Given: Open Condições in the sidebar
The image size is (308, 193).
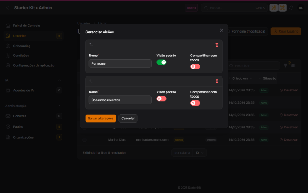Looking at the screenshot, I should [33, 56].
